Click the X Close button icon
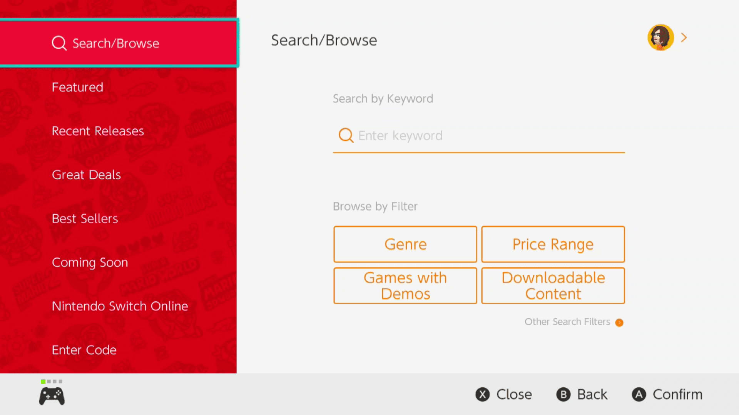Viewport: 739px width, 415px height. (482, 394)
